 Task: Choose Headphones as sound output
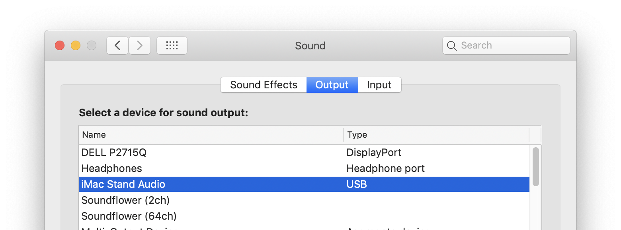[x=304, y=168]
